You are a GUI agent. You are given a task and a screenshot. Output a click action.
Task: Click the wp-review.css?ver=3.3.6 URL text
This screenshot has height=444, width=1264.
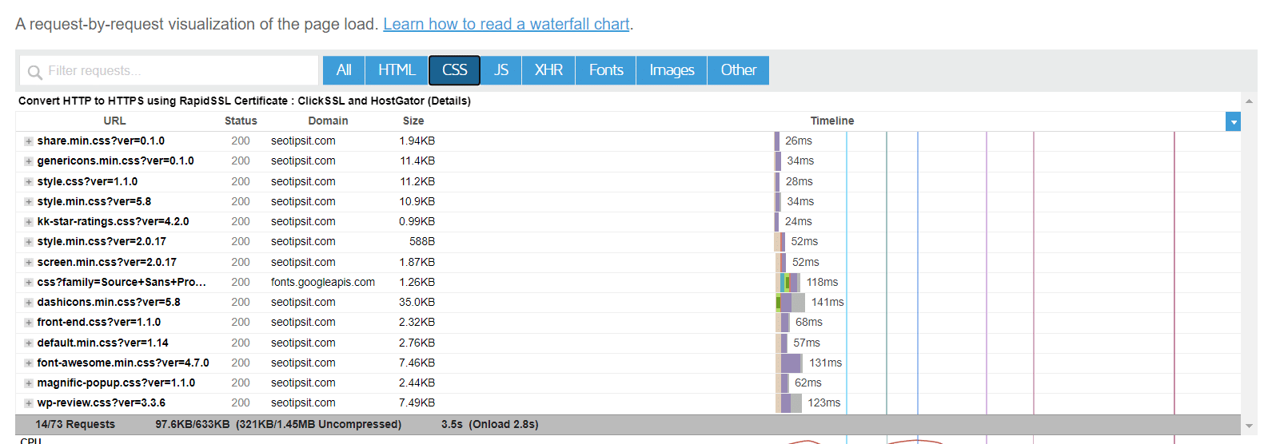click(x=102, y=402)
